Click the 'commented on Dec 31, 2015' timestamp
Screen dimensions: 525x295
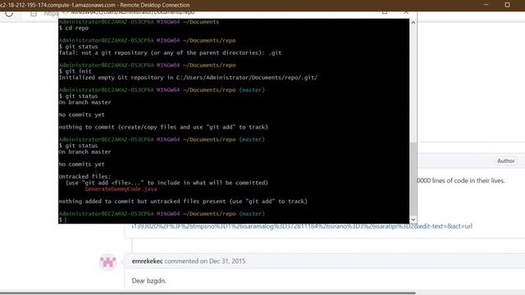tap(205, 261)
